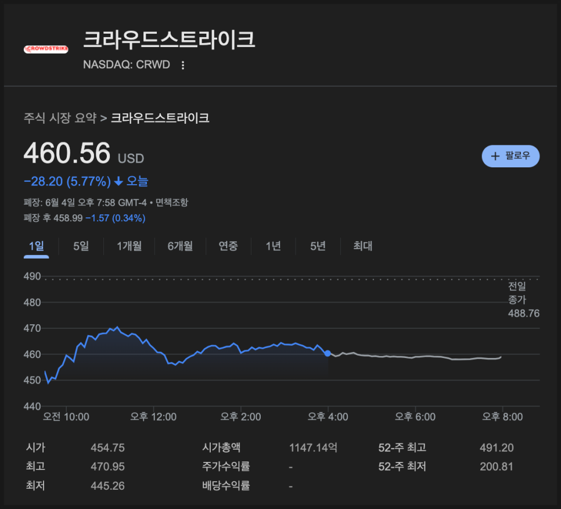This screenshot has height=509, width=561.
Task: Open the 면책조항 disclaimer link
Action: pos(172,203)
